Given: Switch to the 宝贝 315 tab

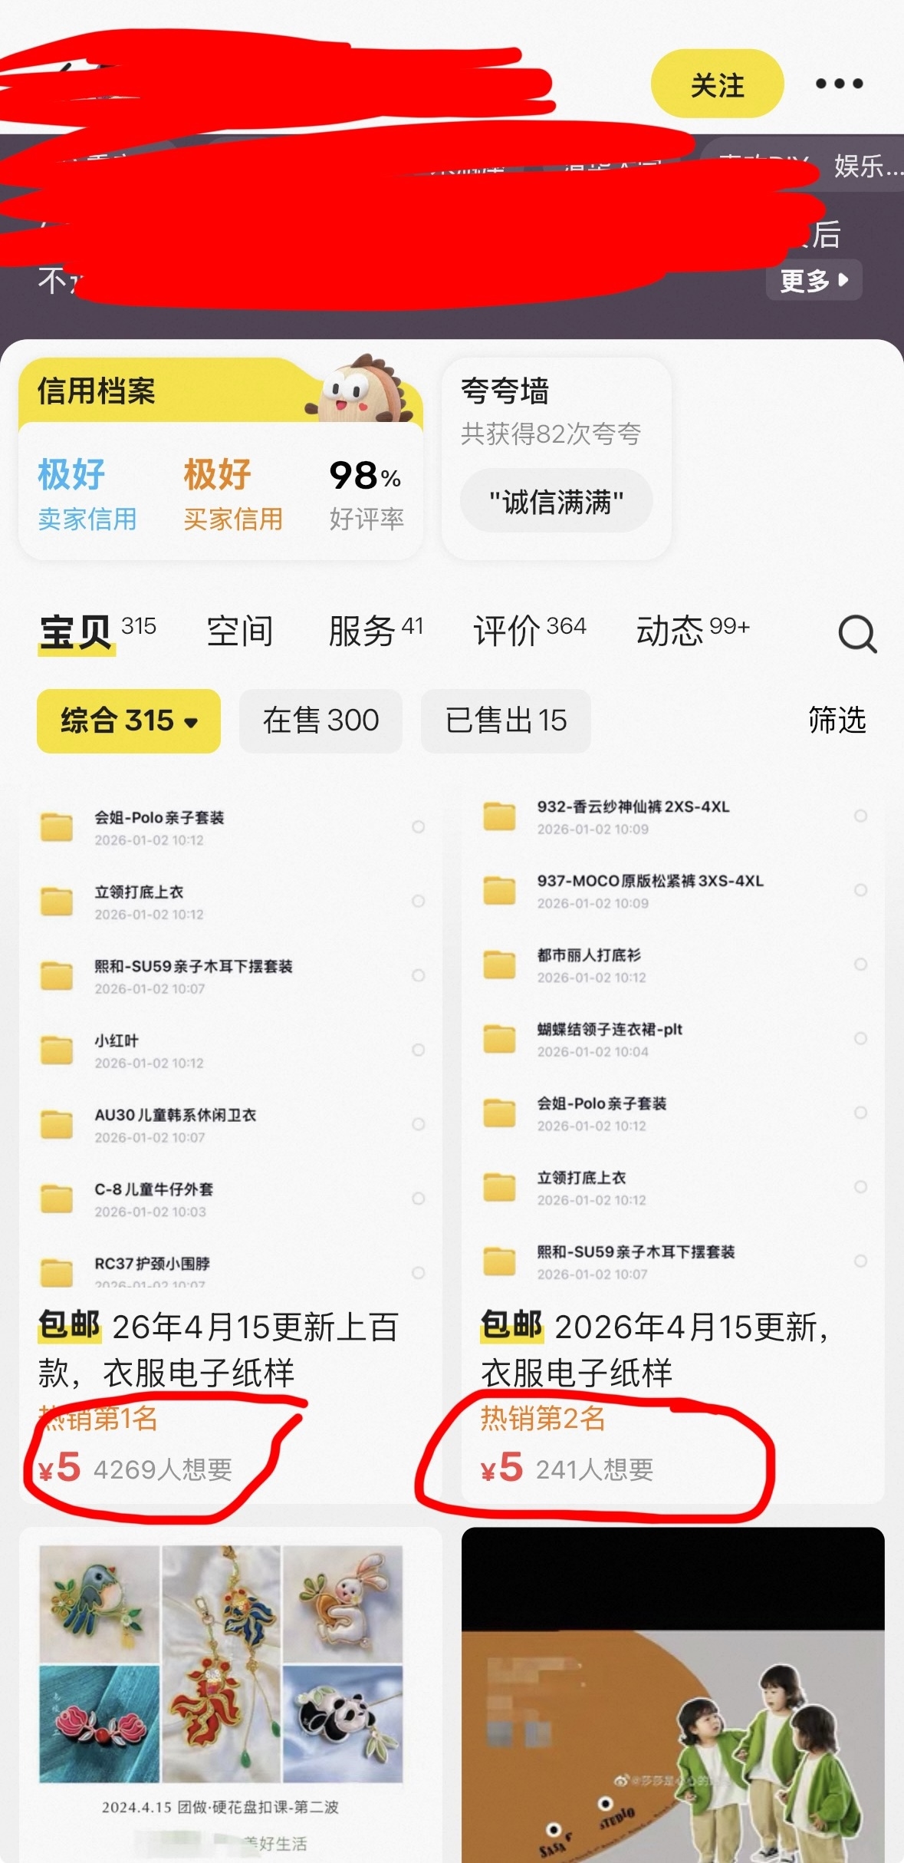Looking at the screenshot, I should [x=97, y=632].
